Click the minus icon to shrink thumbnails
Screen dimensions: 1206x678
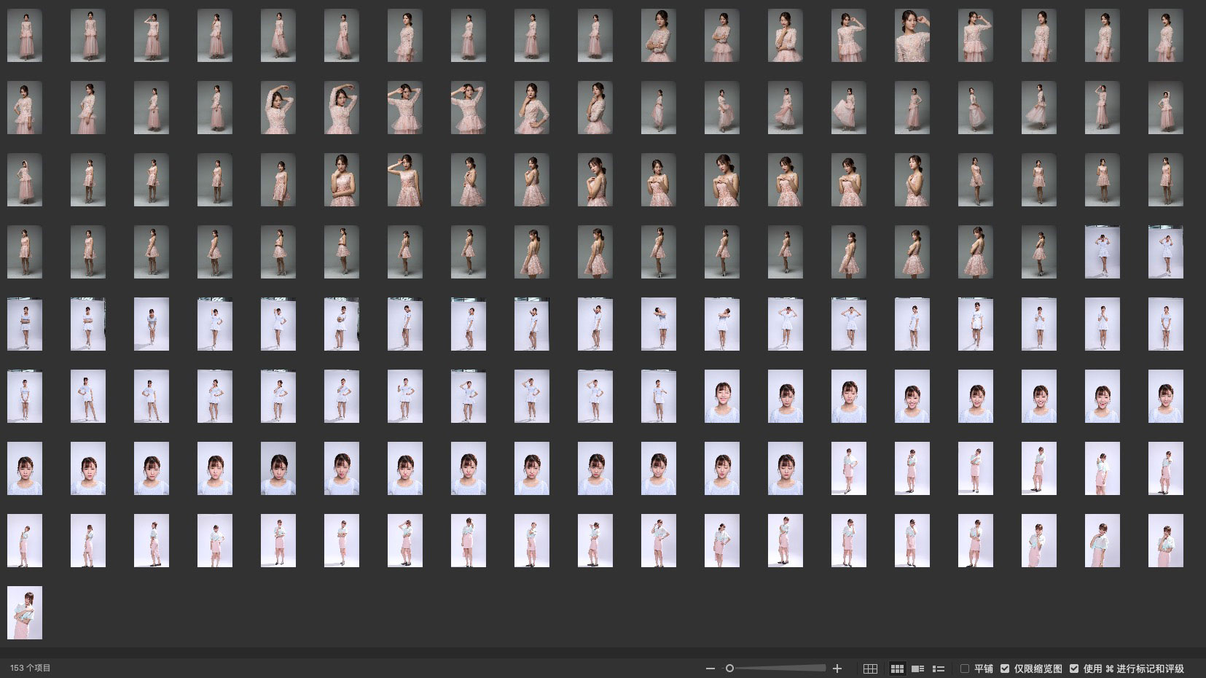click(x=710, y=669)
